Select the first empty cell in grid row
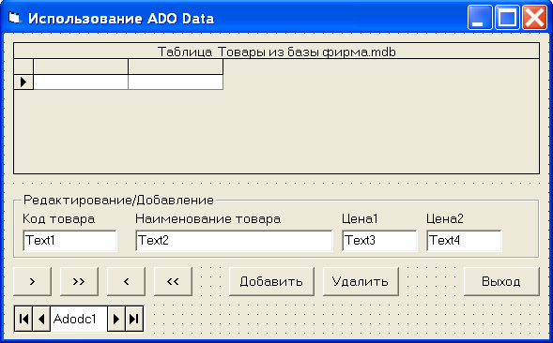Viewport: 553px width, 343px height. click(x=81, y=82)
